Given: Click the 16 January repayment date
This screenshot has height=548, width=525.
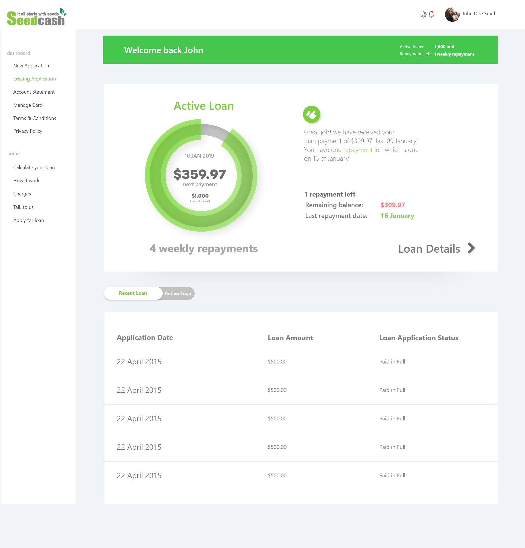Looking at the screenshot, I should coord(397,216).
